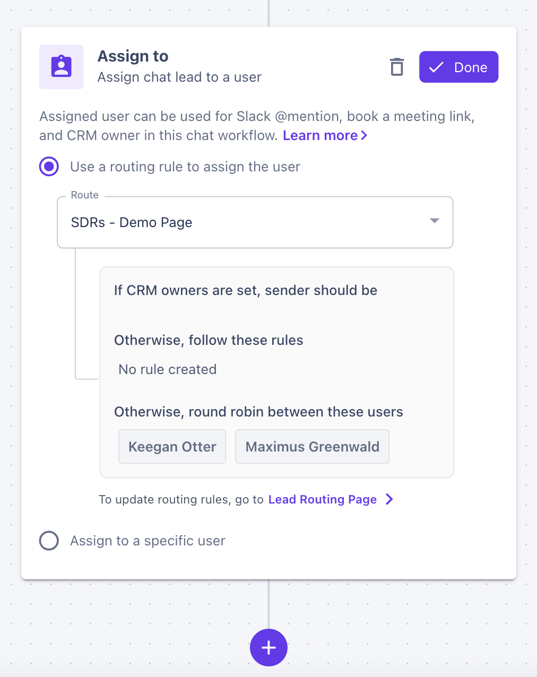Go to the Lead Routing Page link
The width and height of the screenshot is (537, 677).
(x=323, y=499)
